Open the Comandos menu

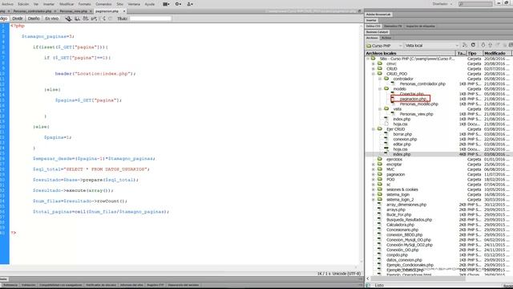[103, 4]
